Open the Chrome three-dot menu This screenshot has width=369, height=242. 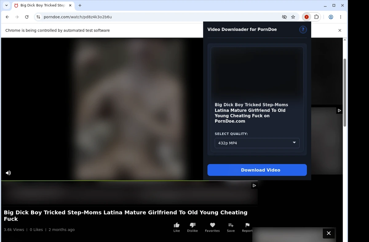click(x=340, y=17)
